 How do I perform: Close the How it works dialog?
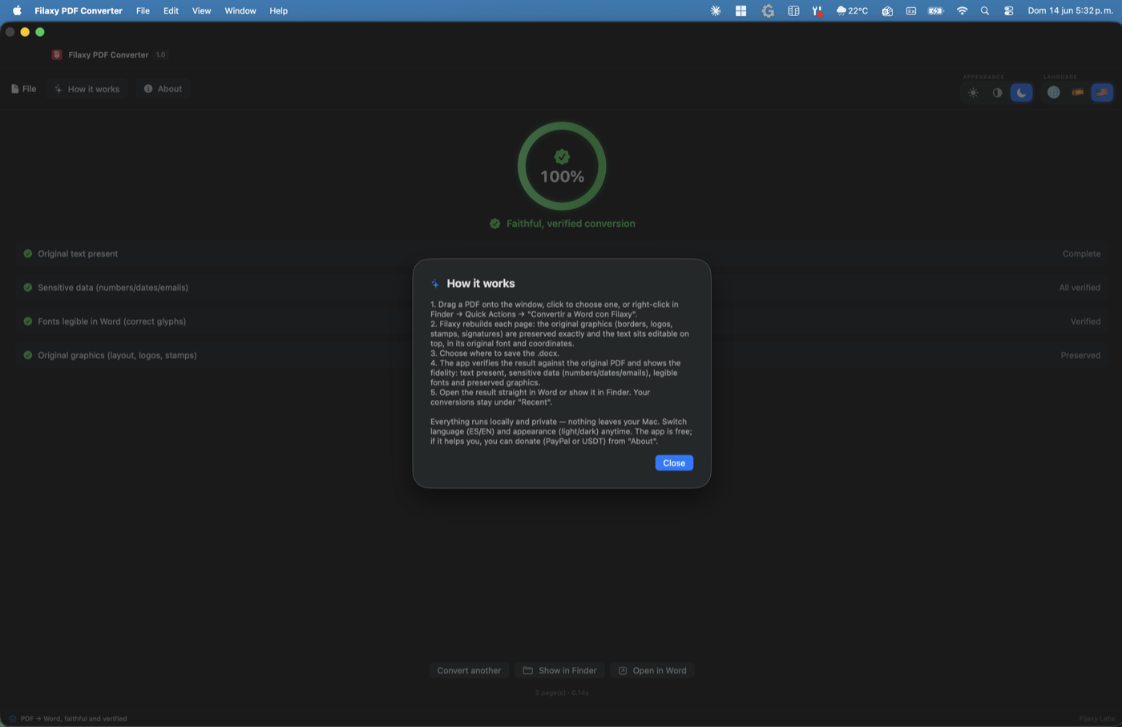point(674,463)
